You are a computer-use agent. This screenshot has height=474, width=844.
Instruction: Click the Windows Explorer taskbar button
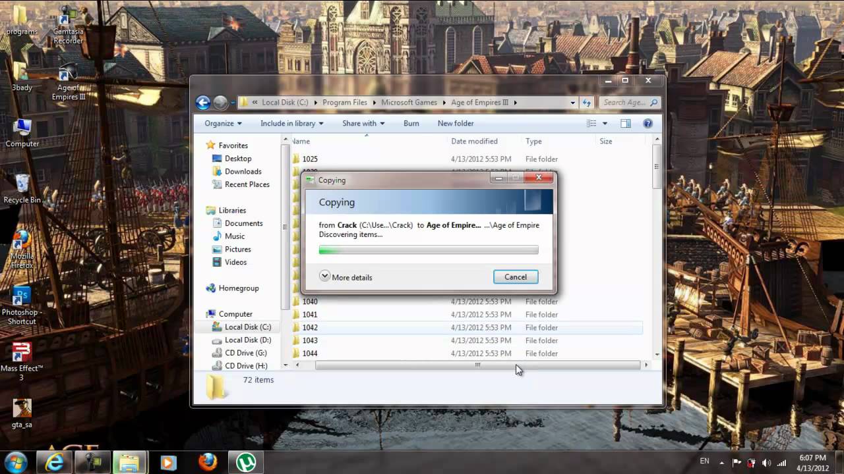coord(131,462)
